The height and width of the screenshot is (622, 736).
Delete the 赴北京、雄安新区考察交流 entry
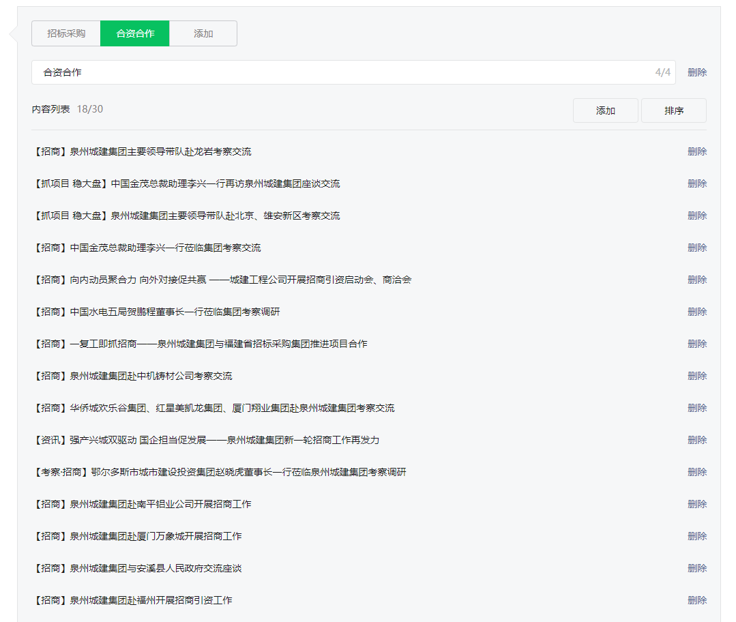pyautogui.click(x=696, y=216)
